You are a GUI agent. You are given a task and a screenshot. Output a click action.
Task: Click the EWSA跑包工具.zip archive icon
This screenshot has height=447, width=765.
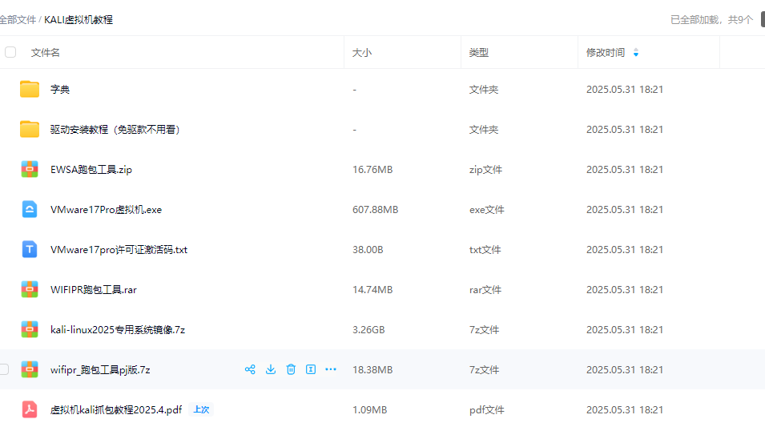30,169
